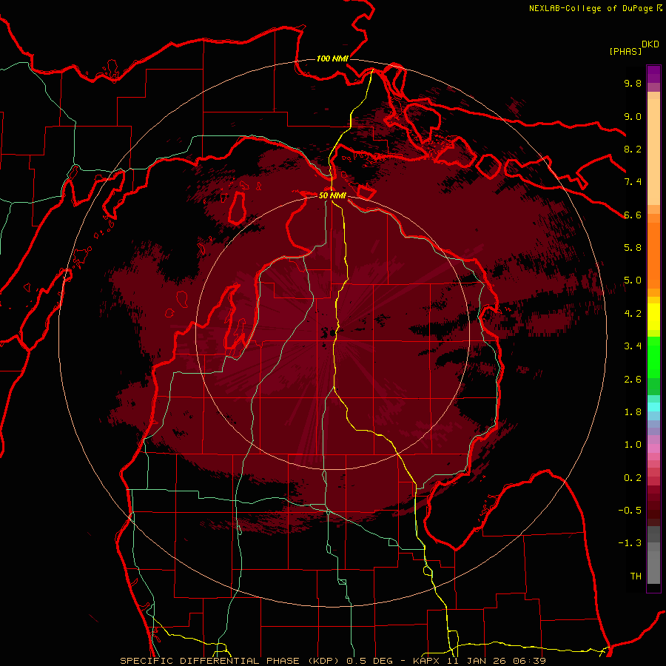Click the 5.0 legend value

point(633,280)
